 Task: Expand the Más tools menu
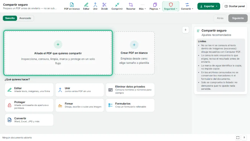[142, 6]
